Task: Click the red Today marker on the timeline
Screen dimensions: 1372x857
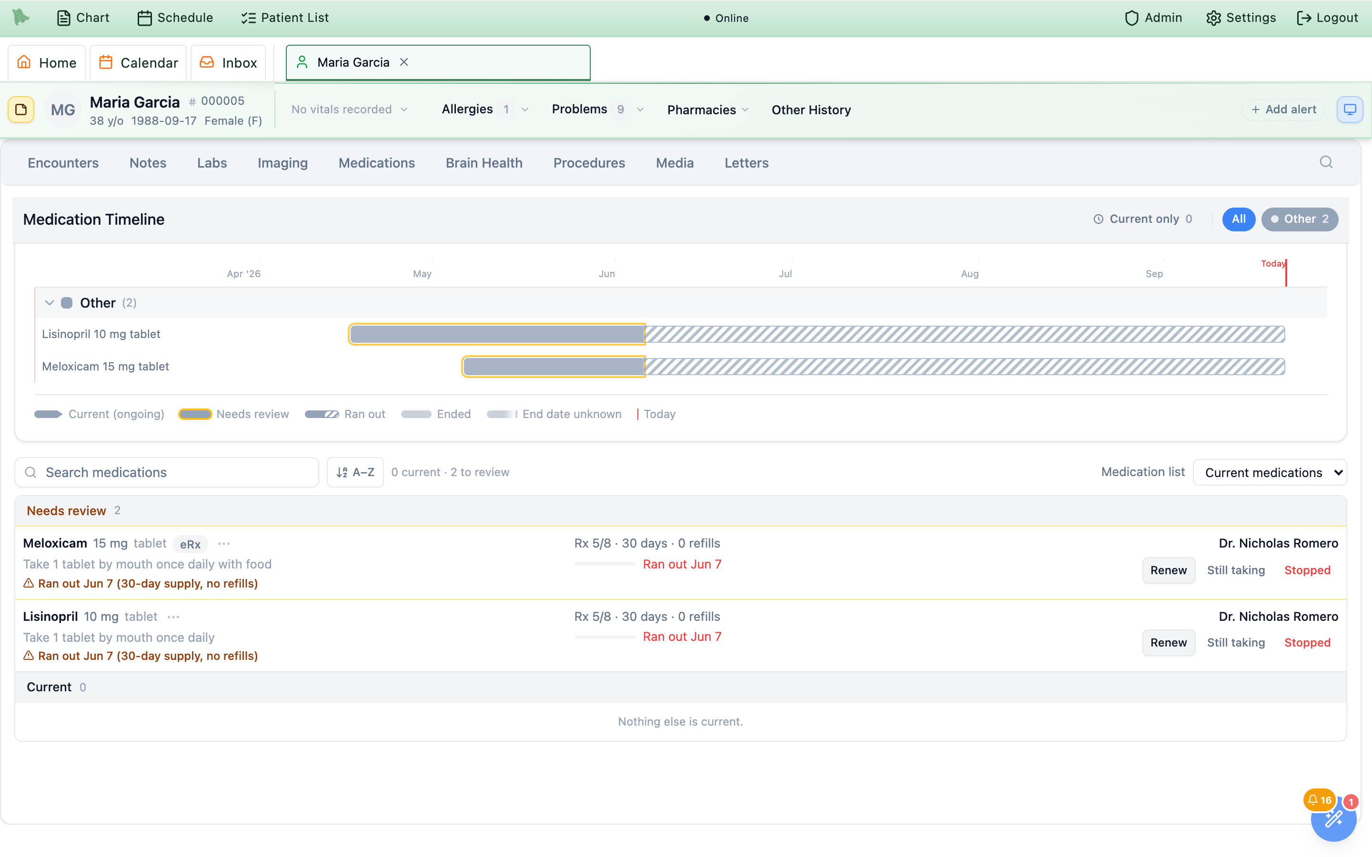Action: pyautogui.click(x=1286, y=273)
